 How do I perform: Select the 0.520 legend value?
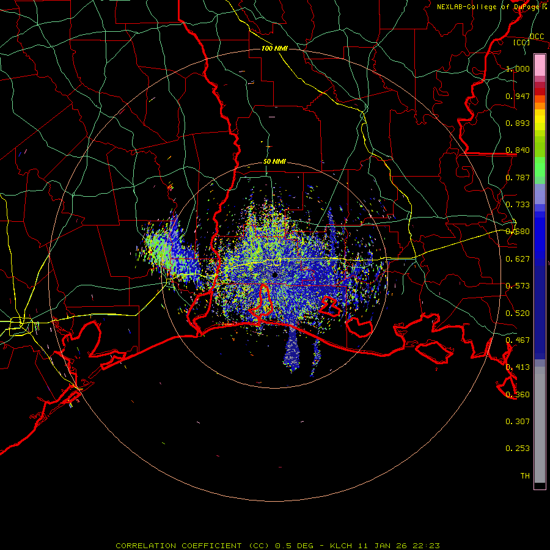pyautogui.click(x=518, y=313)
